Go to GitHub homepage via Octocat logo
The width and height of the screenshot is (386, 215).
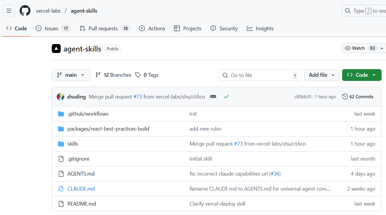25,11
